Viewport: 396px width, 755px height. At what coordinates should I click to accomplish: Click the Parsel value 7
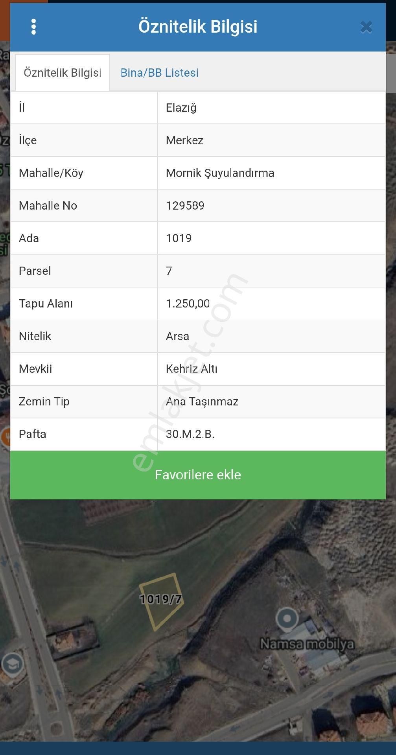[x=169, y=271]
